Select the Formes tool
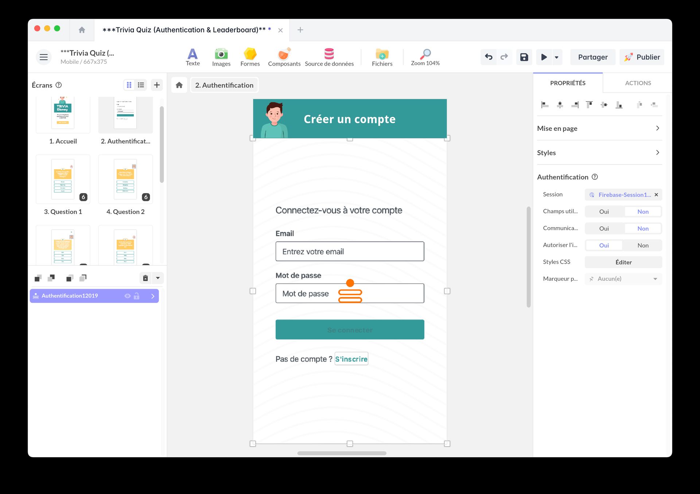This screenshot has height=494, width=700. coord(250,57)
